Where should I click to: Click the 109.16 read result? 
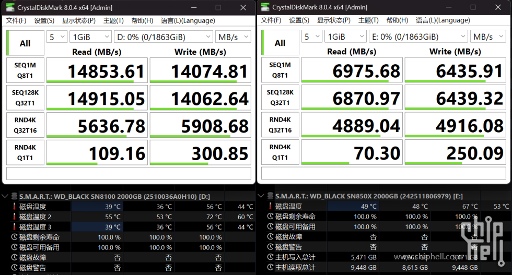97,153
